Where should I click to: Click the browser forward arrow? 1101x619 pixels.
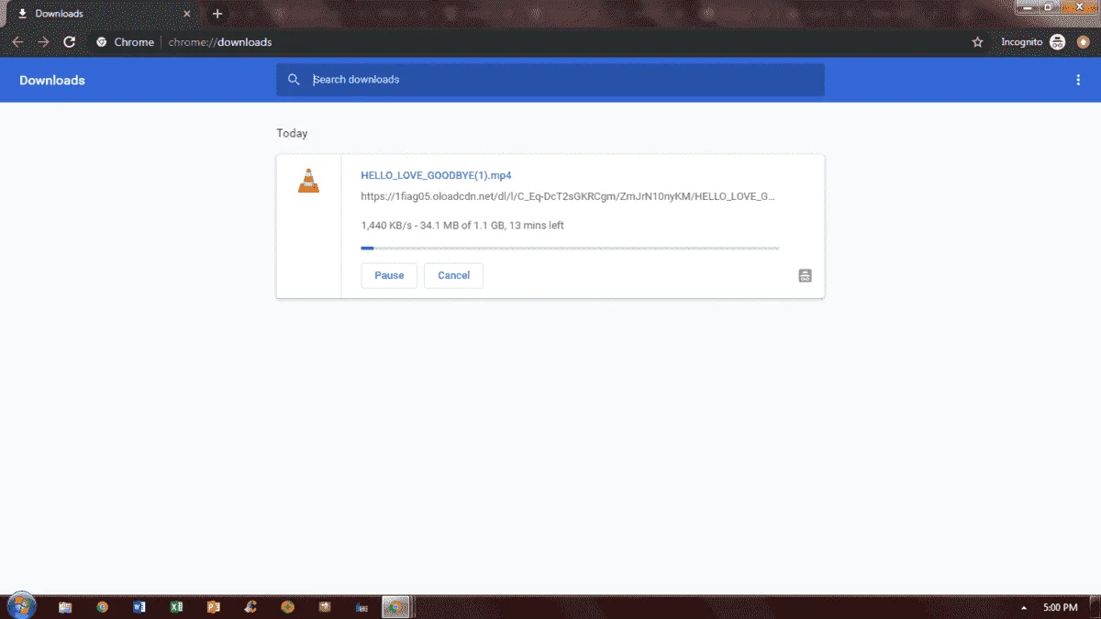[43, 42]
